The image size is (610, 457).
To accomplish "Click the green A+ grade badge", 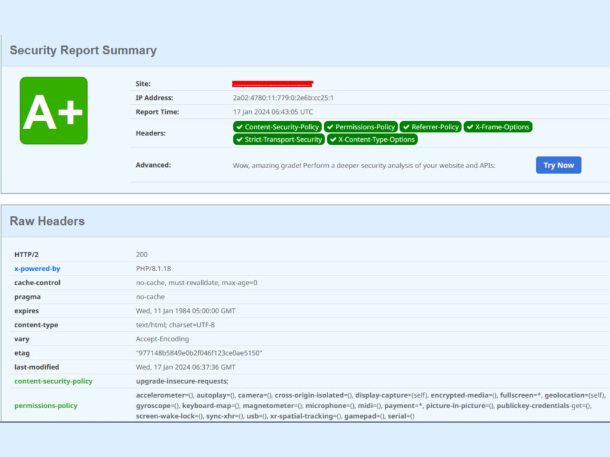I will click(x=54, y=110).
